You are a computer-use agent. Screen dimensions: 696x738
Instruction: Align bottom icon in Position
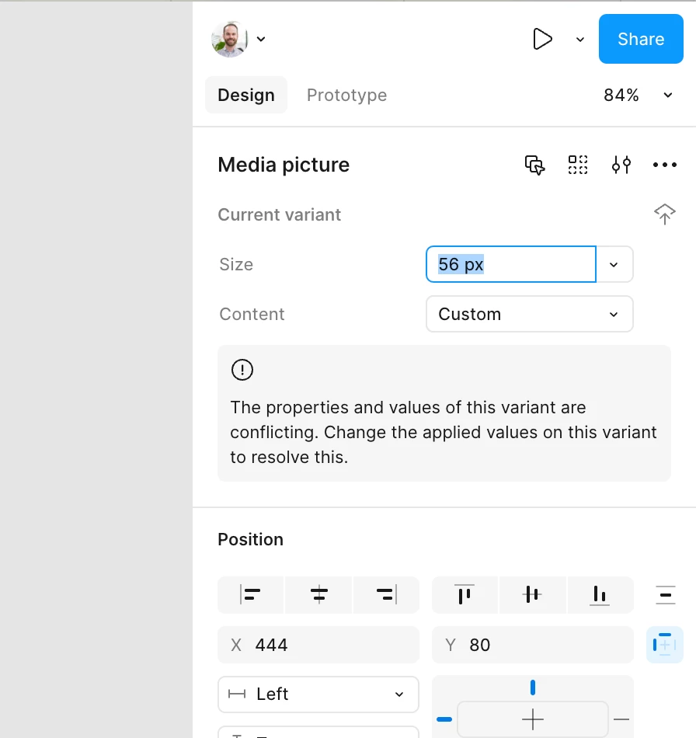pos(600,595)
